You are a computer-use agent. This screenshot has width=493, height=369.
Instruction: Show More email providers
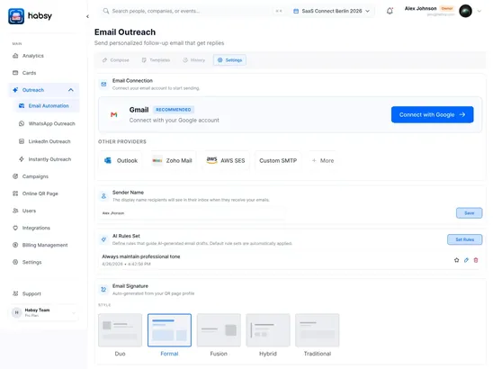(323, 161)
